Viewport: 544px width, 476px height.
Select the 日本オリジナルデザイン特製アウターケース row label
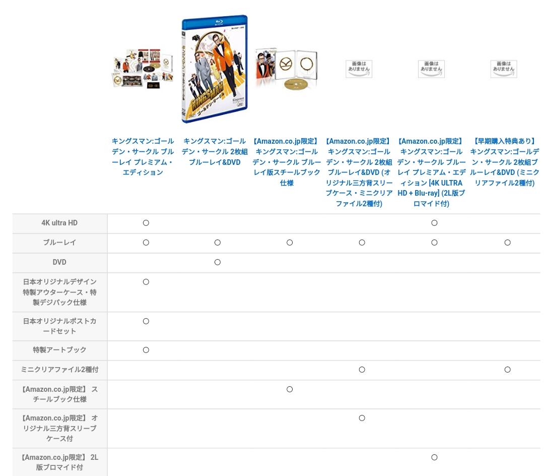click(x=59, y=292)
